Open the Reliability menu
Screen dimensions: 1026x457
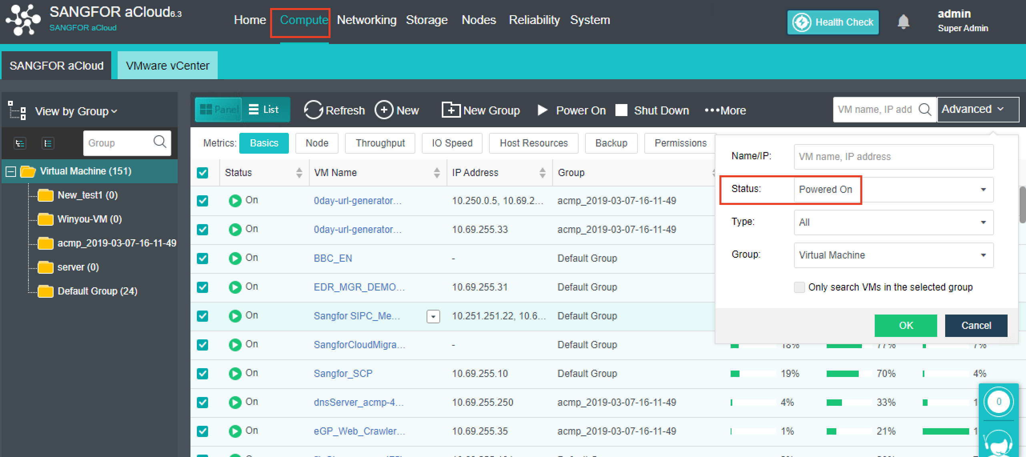click(x=534, y=20)
